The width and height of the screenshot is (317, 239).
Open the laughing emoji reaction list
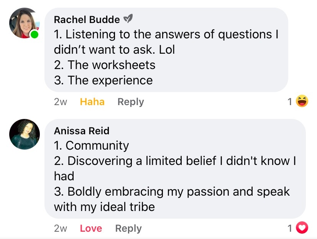(302, 102)
